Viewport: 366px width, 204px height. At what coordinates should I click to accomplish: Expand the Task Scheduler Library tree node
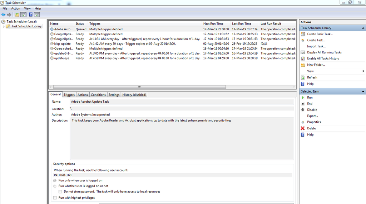point(4,26)
